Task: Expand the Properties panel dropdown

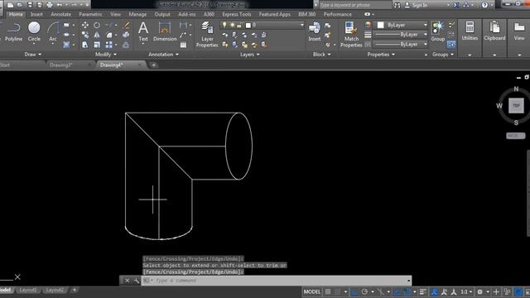Action: coord(381,55)
